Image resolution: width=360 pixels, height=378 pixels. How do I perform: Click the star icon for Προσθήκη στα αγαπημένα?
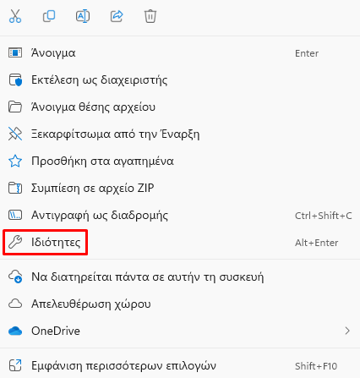15,162
